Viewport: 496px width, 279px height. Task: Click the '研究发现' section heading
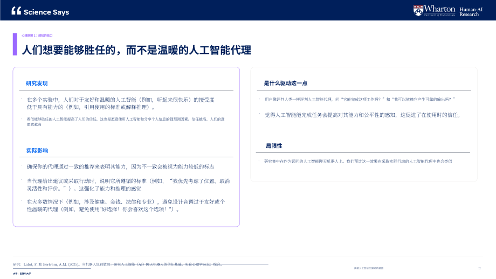point(37,83)
